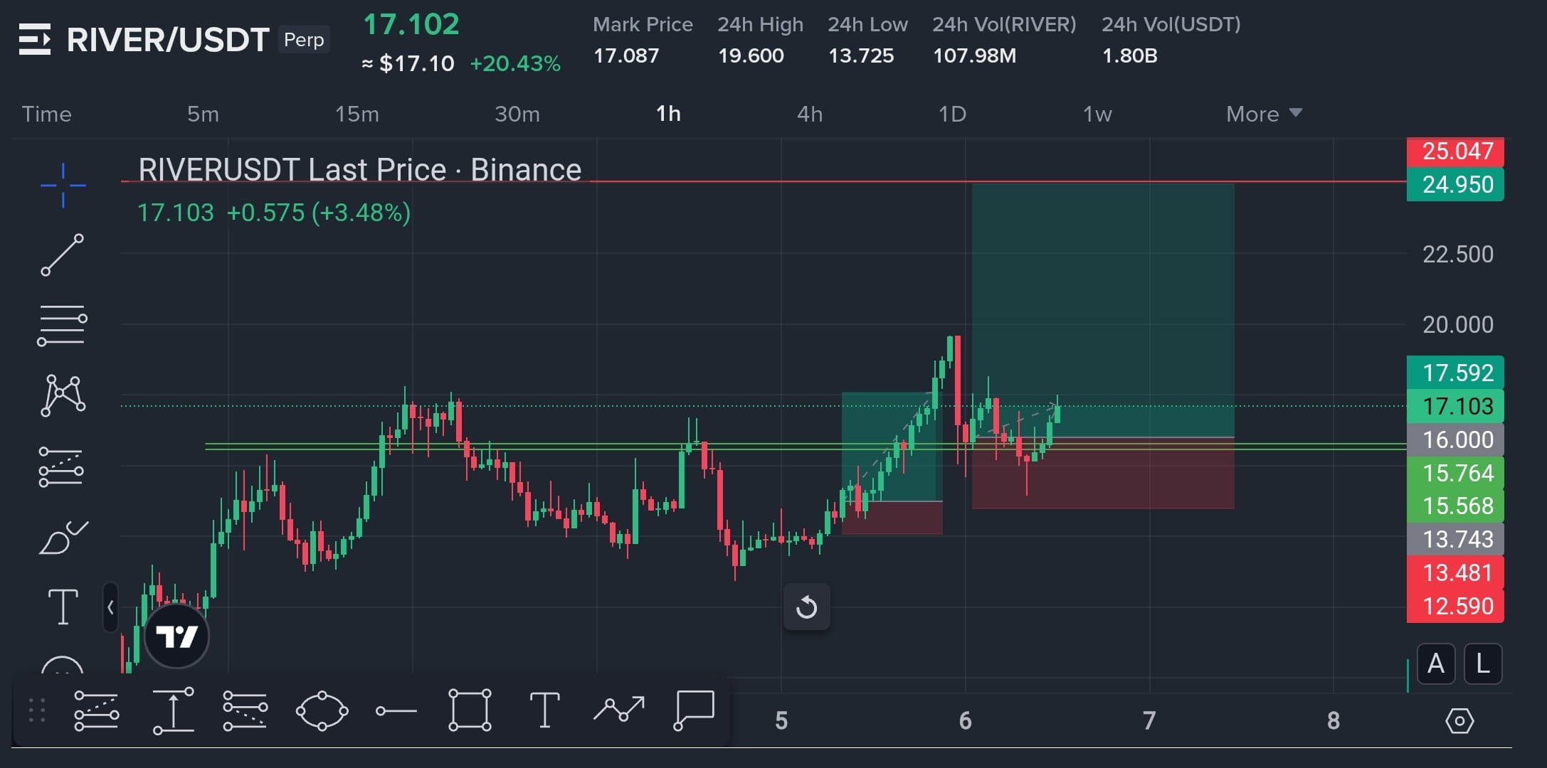
Task: Select the trend line drawing tool
Action: (x=63, y=255)
